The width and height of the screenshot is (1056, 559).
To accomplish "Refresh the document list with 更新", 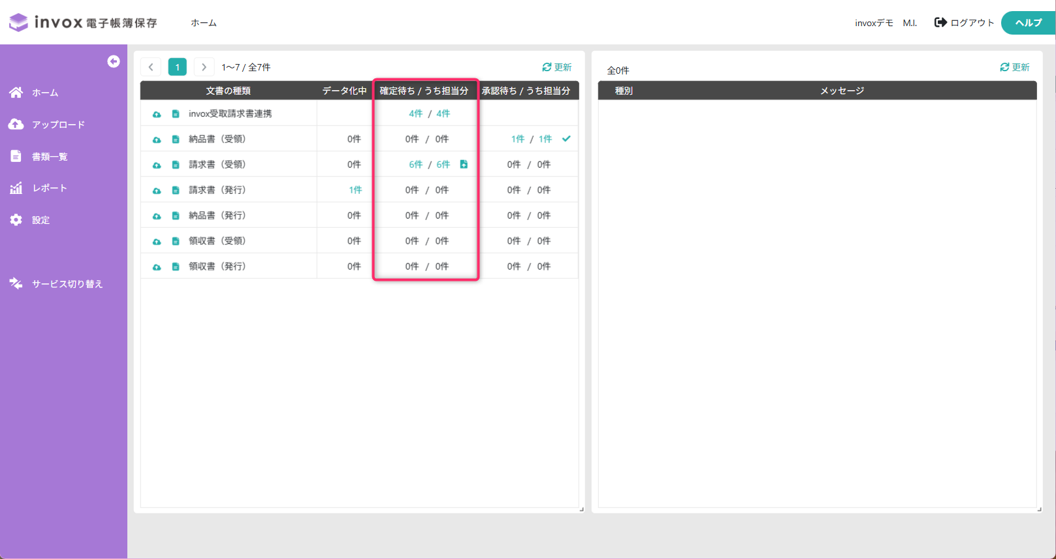I will tap(557, 67).
